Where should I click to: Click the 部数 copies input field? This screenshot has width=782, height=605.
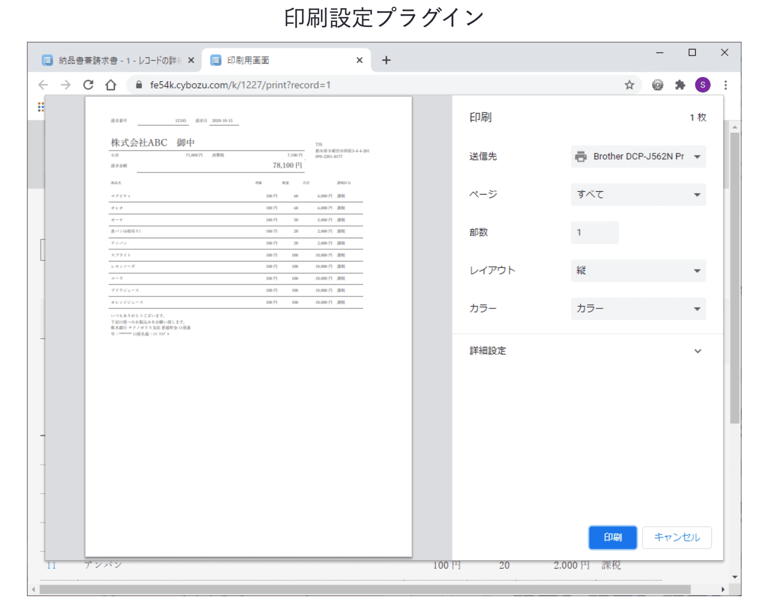pos(595,232)
